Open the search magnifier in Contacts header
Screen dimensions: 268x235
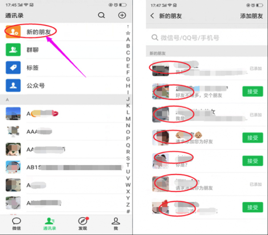pyautogui.click(x=101, y=15)
